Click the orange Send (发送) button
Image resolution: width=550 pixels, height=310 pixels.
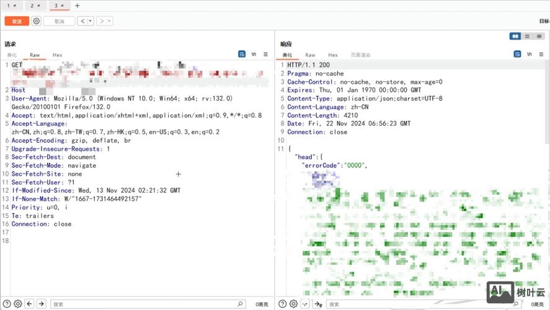coord(17,21)
